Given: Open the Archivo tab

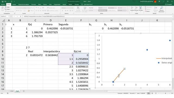Looking at the screenshot, I should coord(3,4).
